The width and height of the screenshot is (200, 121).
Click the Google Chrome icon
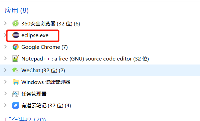coord(16,47)
